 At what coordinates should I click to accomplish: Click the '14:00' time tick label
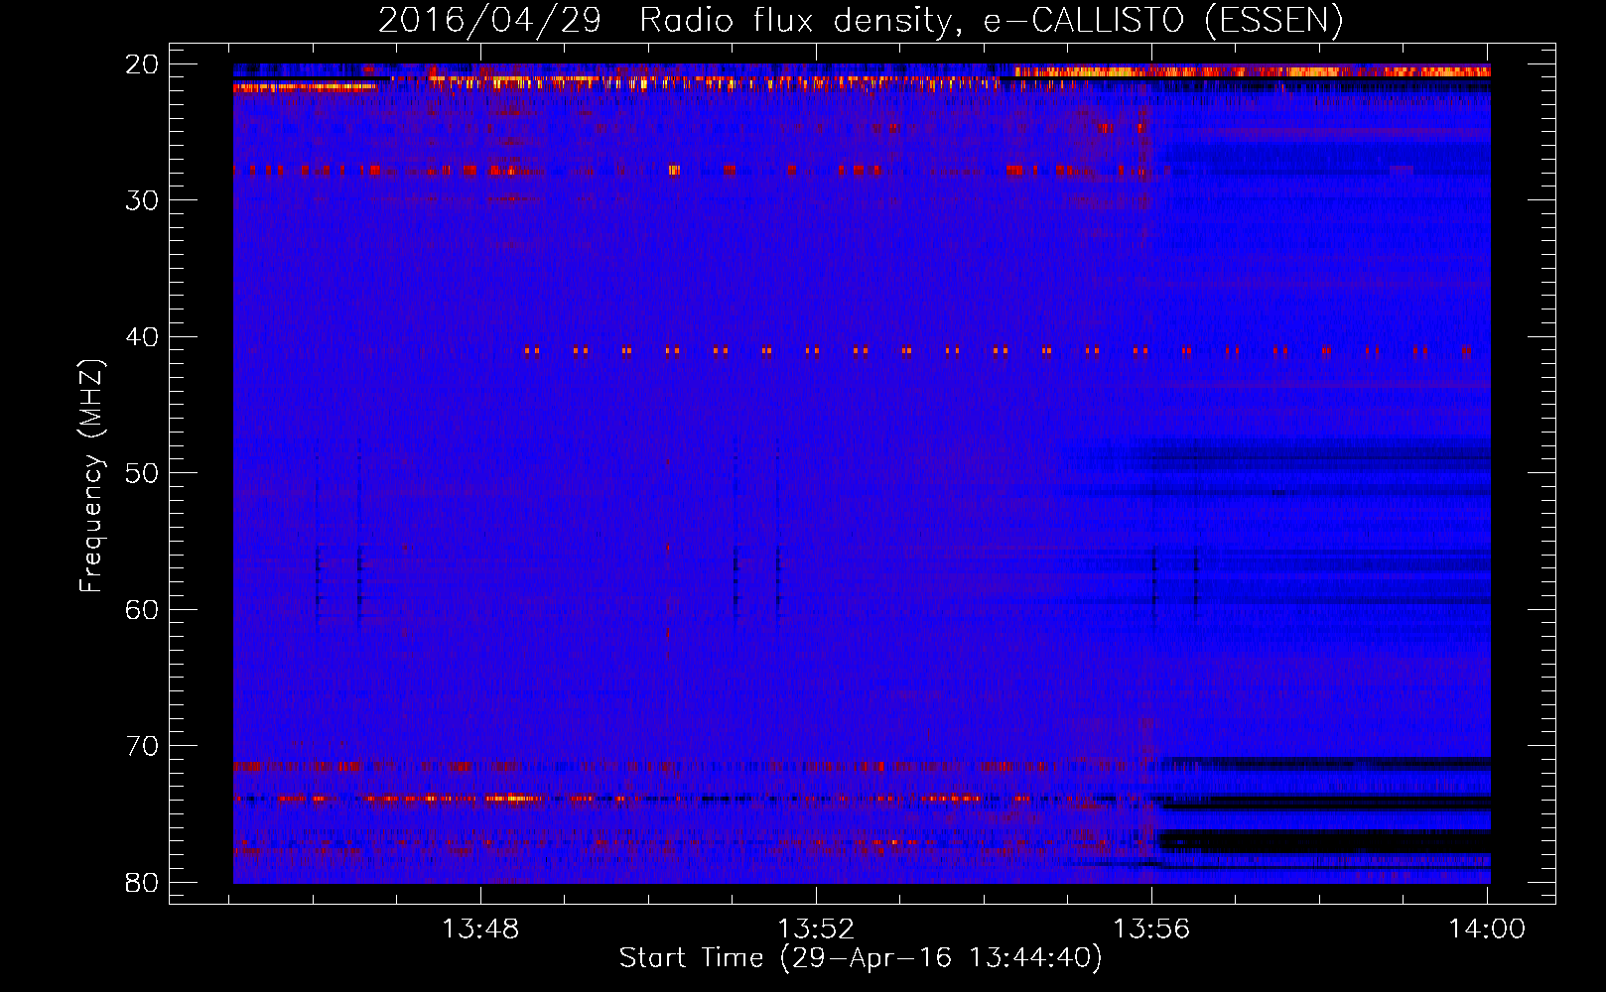[1487, 930]
